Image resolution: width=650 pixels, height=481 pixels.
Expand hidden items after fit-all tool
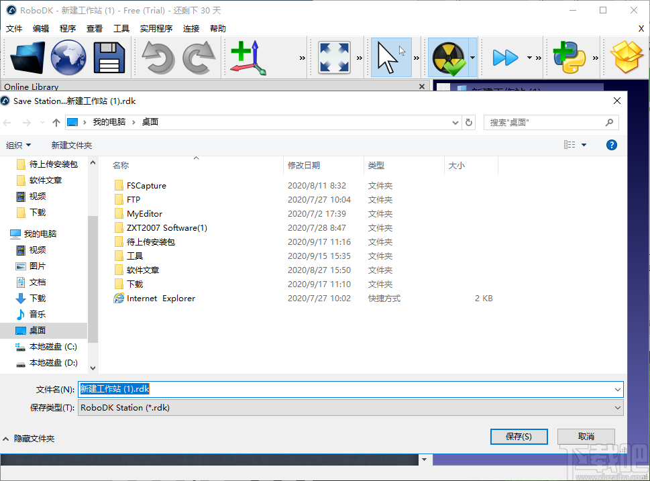point(360,58)
